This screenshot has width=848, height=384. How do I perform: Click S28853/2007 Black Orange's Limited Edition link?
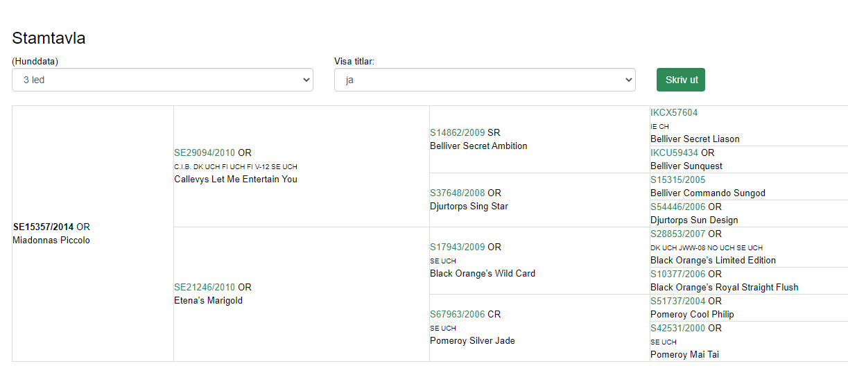tap(677, 234)
